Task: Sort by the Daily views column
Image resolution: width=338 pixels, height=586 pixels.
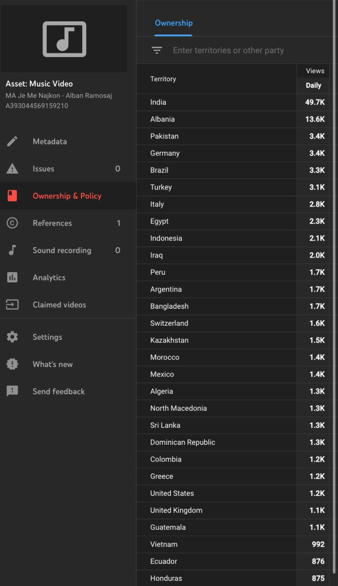Action: (313, 85)
